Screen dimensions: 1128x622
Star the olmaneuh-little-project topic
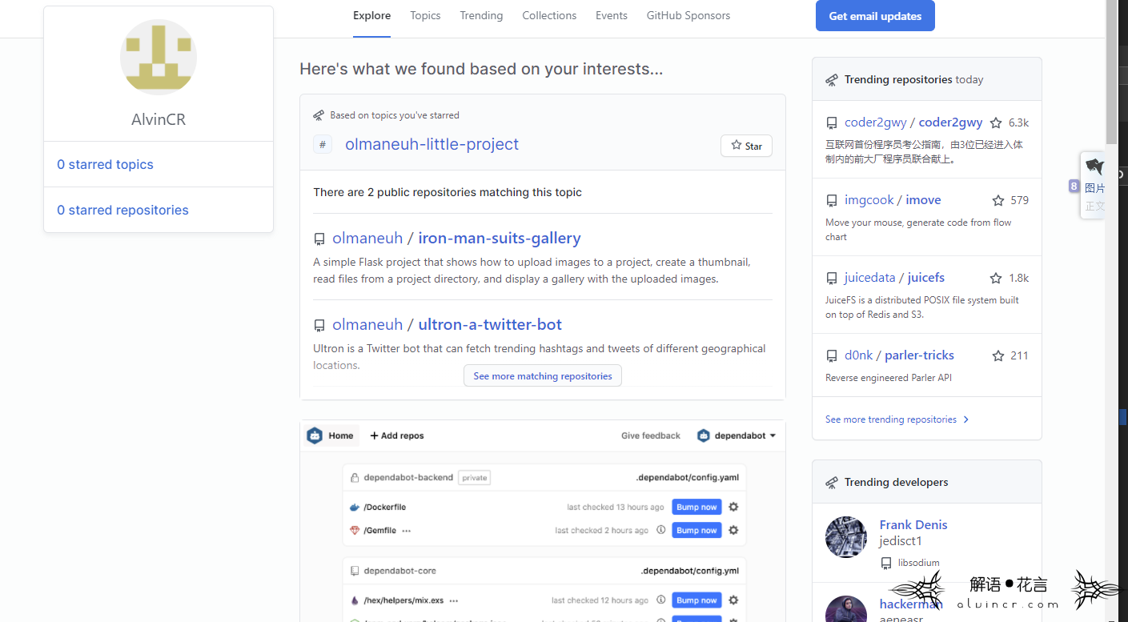747,146
